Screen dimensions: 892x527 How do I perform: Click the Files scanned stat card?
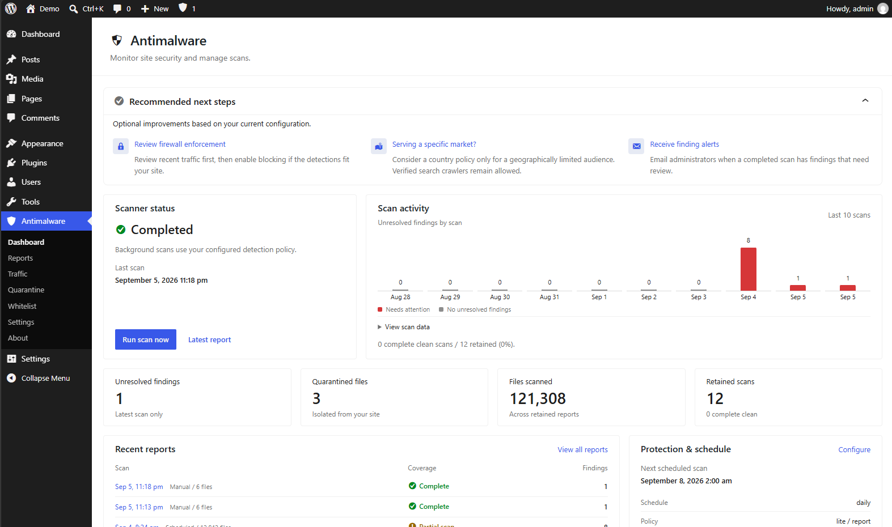pos(591,397)
